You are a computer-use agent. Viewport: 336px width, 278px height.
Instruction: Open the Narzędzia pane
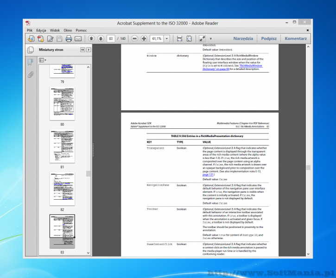click(x=243, y=38)
